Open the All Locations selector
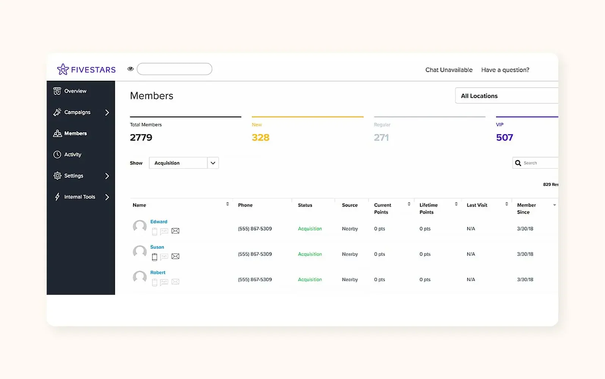Image resolution: width=605 pixels, height=379 pixels. pyautogui.click(x=507, y=96)
